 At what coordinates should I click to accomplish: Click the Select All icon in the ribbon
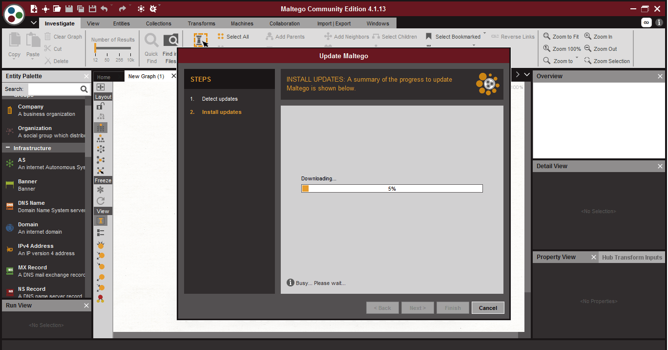221,37
